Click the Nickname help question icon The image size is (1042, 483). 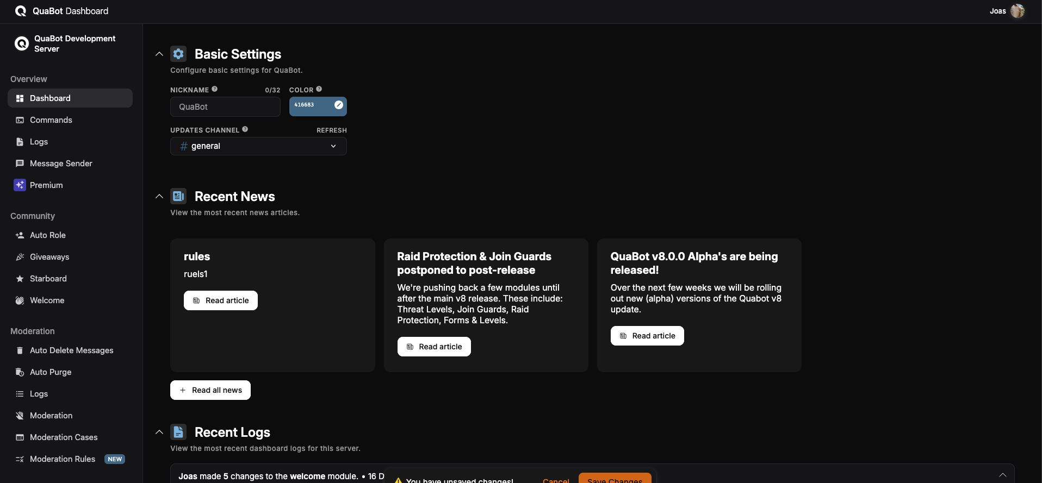coord(214,89)
